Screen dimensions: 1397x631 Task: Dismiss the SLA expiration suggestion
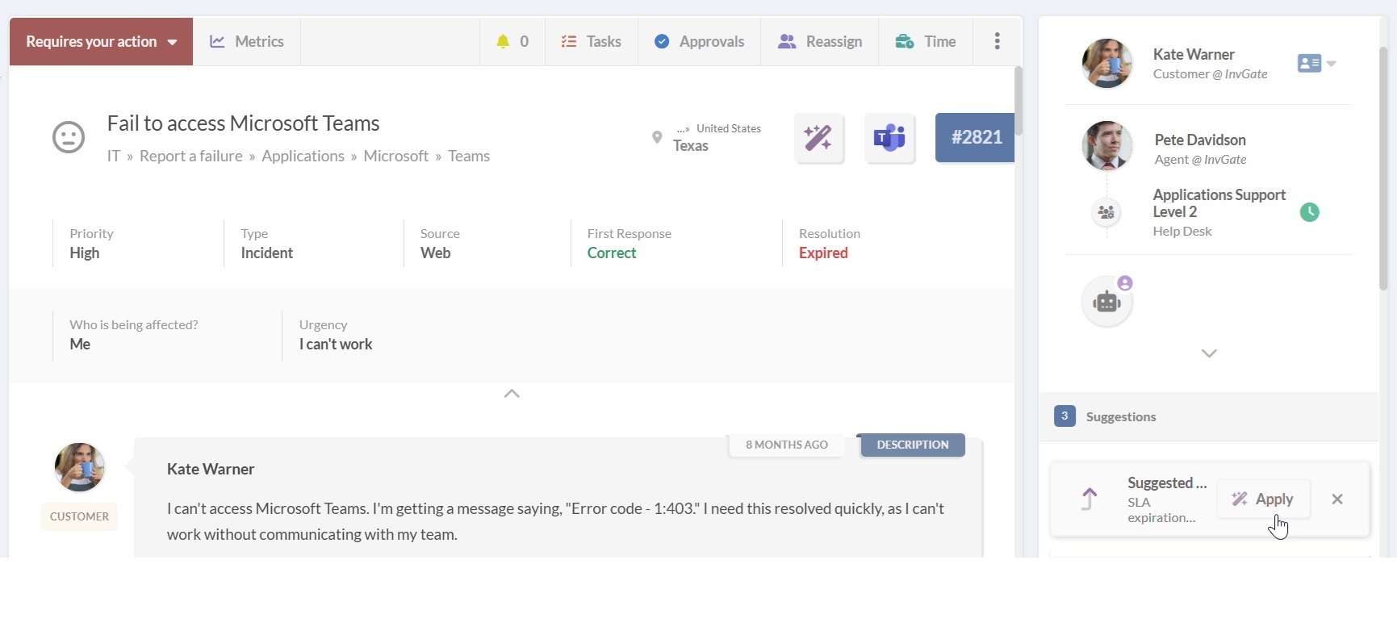click(x=1337, y=499)
